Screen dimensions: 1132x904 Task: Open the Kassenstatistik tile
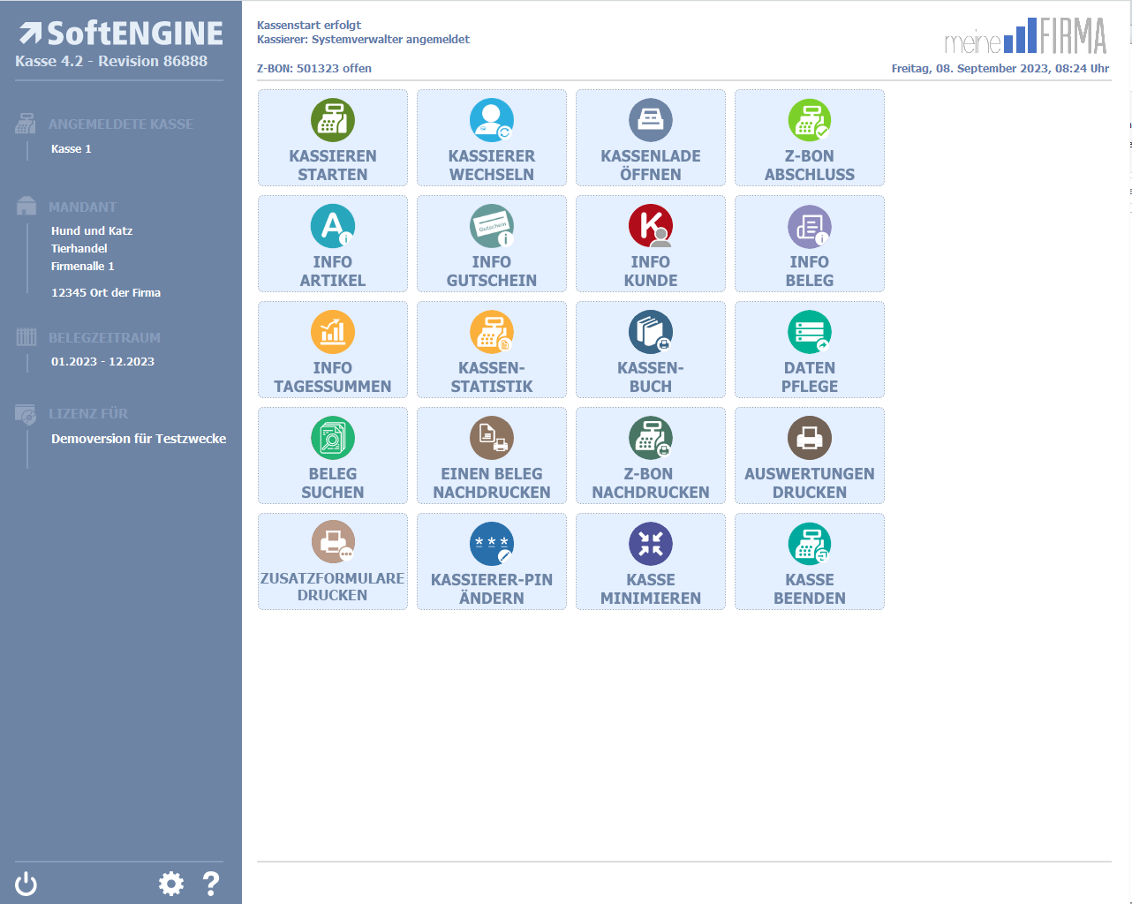pos(492,350)
